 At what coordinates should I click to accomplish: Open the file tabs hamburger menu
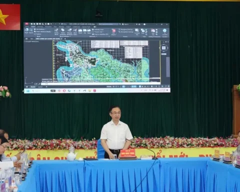point(26,38)
